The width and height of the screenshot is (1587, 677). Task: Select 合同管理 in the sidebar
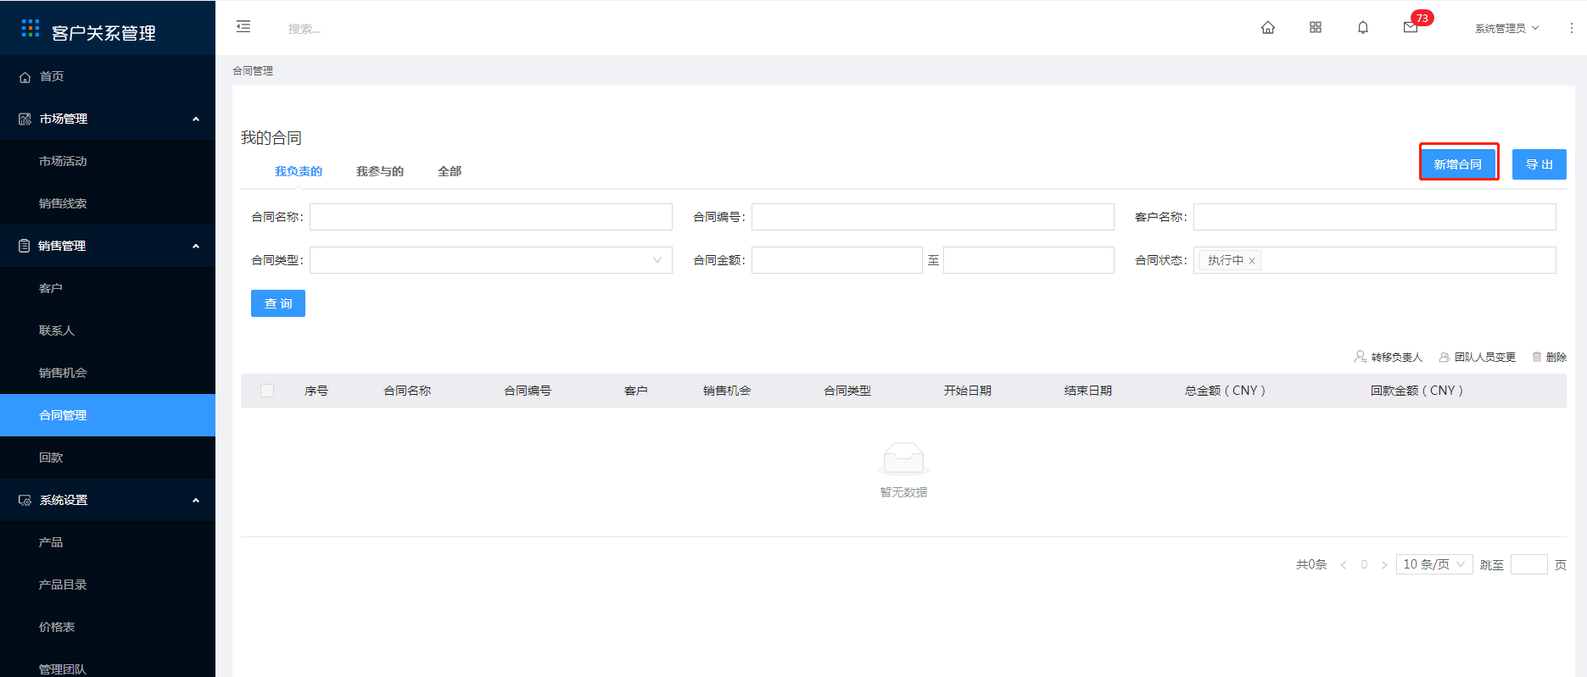pyautogui.click(x=108, y=415)
